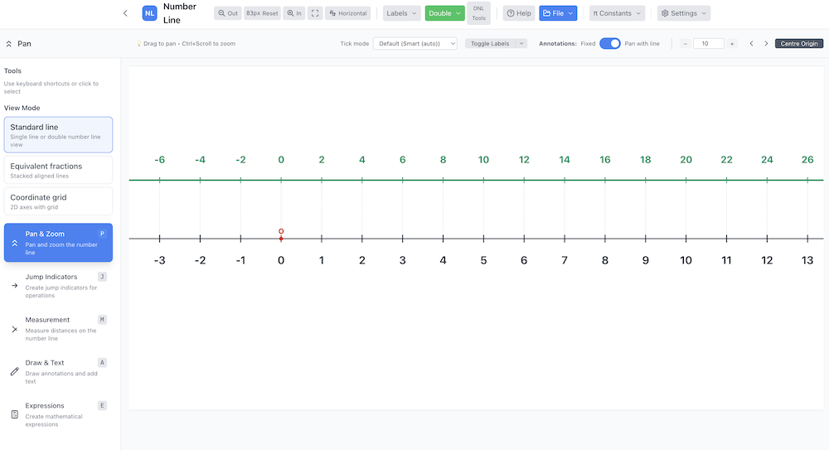Click the Zoom In magnifier button
Viewport: 829px width, 450px height.
coord(294,13)
